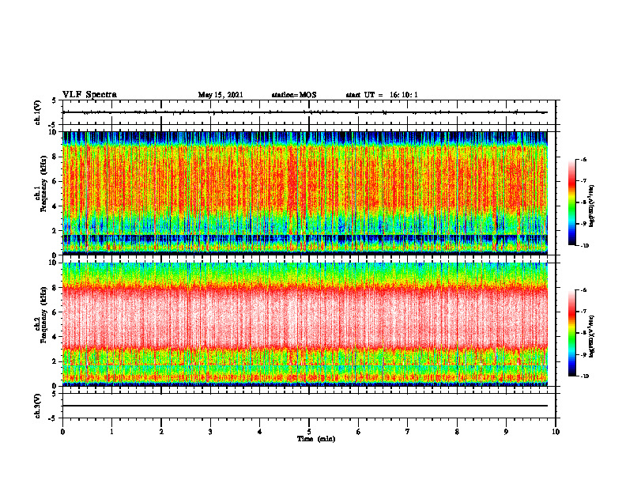Click the "VLF Spectra" plot title
The image size is (626, 484).
point(89,95)
